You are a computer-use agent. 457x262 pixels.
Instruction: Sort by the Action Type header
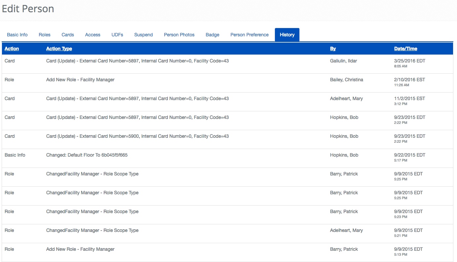click(59, 49)
